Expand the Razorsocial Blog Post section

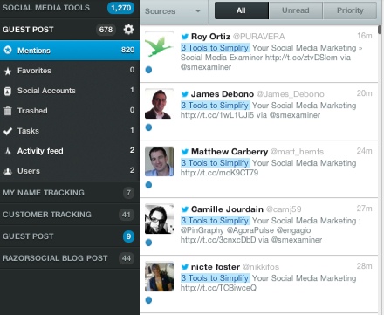coord(70,258)
